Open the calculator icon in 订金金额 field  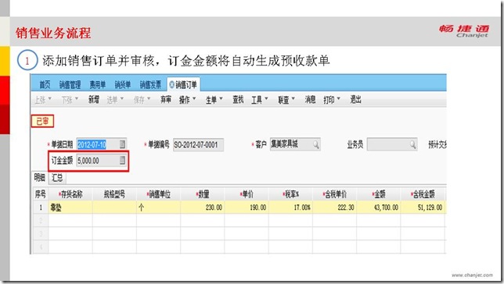pyautogui.click(x=122, y=160)
